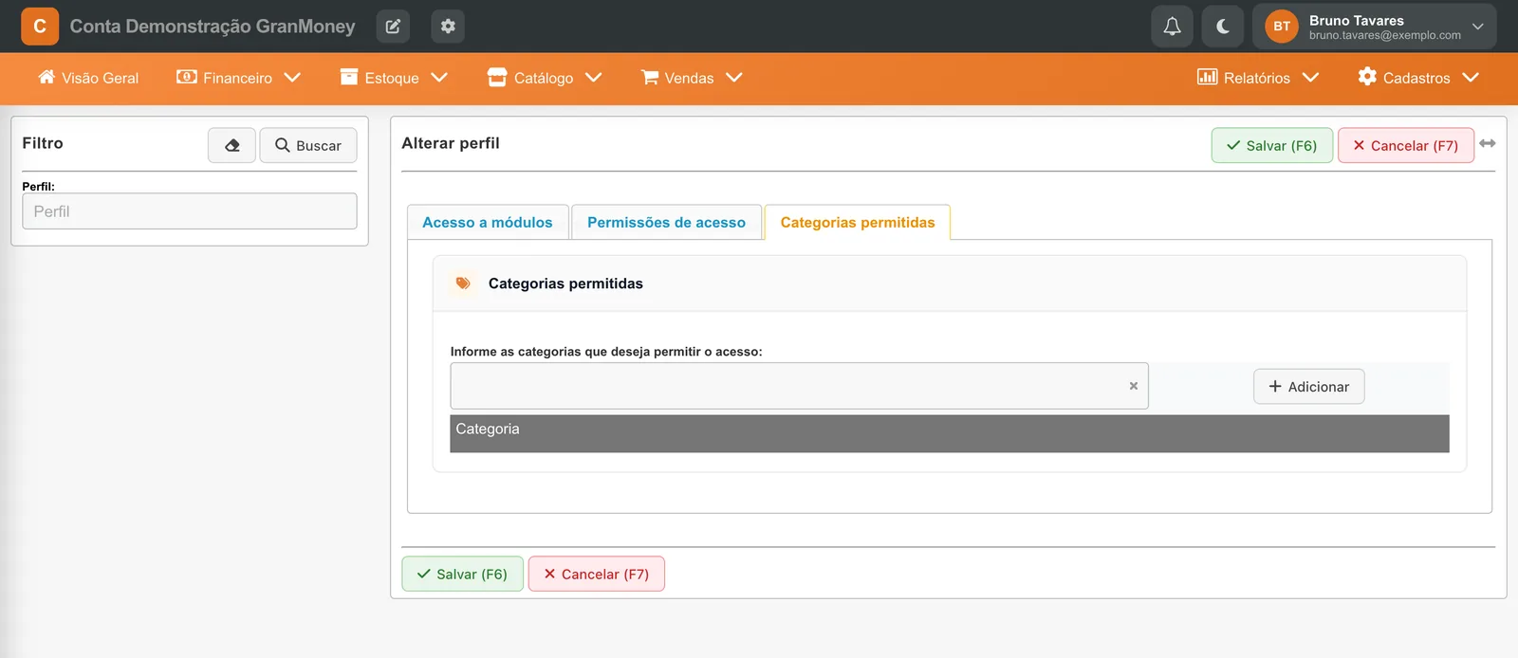Click the orange C account logo

tap(40, 27)
